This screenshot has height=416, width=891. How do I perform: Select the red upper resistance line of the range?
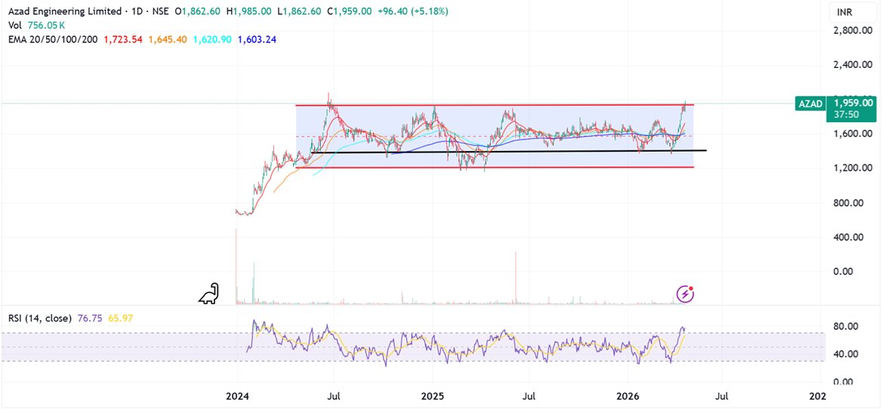pos(495,105)
